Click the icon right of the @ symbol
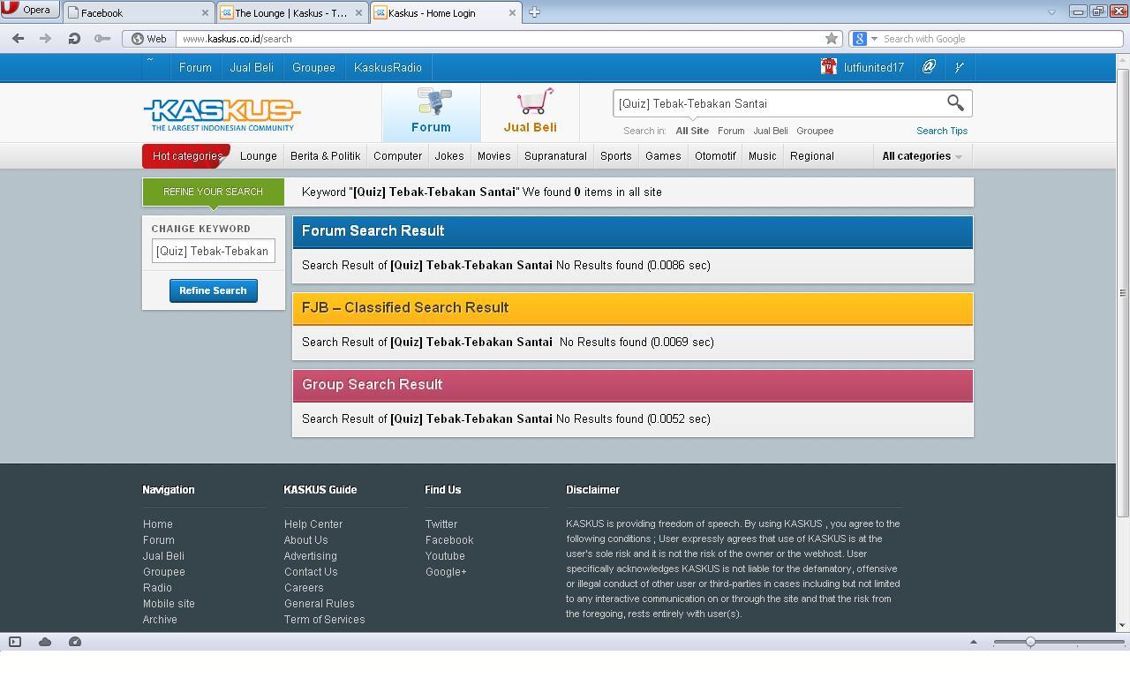The image size is (1130, 678). [x=959, y=67]
